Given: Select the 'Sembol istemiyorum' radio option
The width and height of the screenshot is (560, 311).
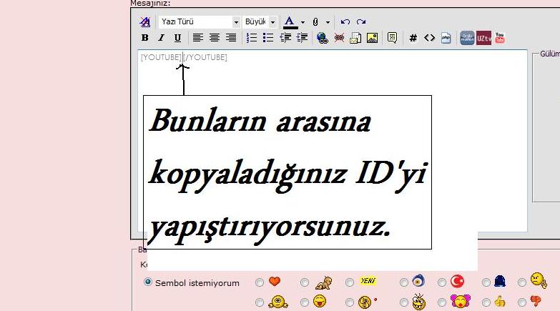Looking at the screenshot, I should [x=148, y=282].
